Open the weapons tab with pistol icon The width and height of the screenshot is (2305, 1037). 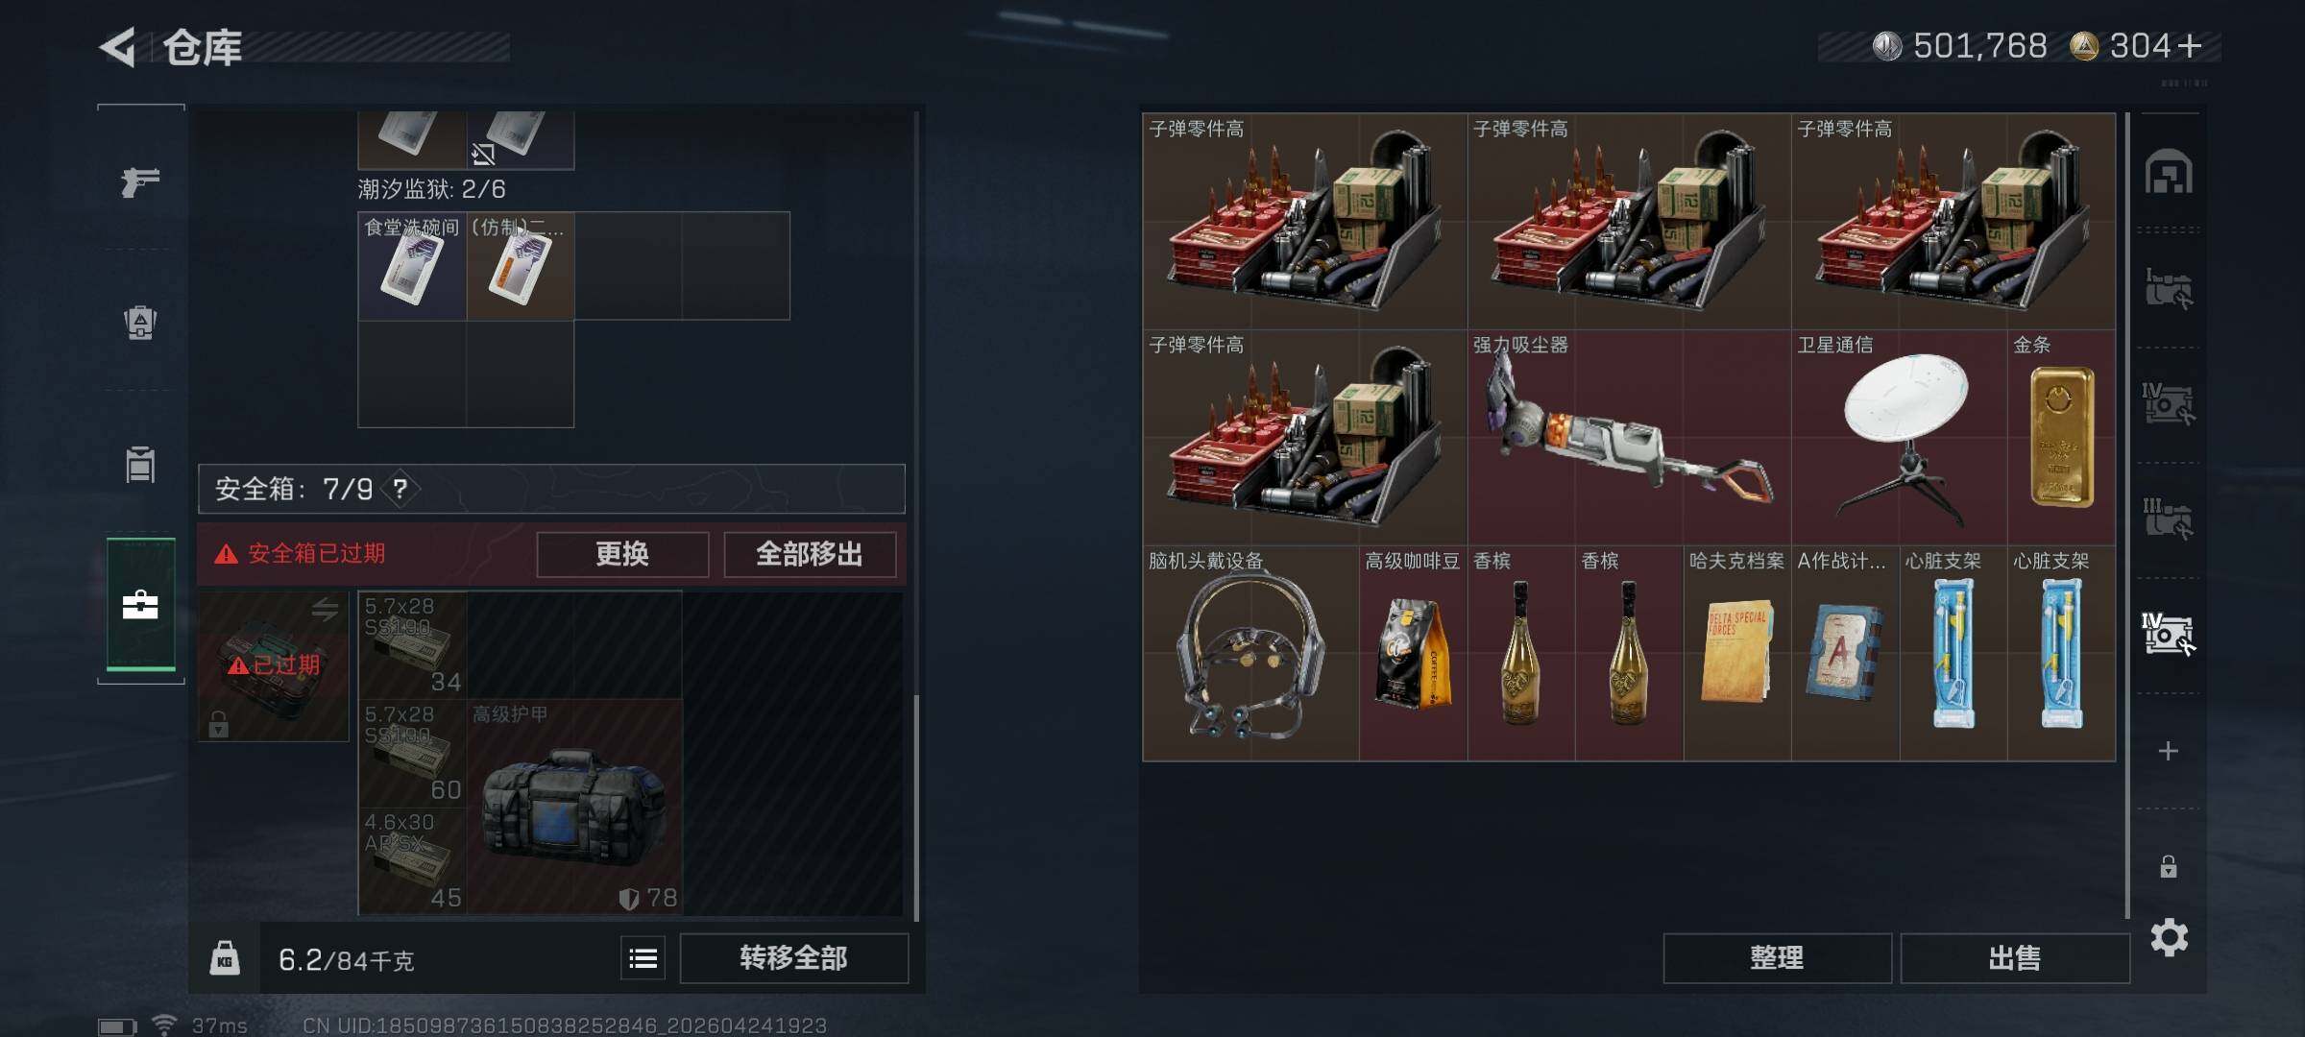(x=140, y=181)
